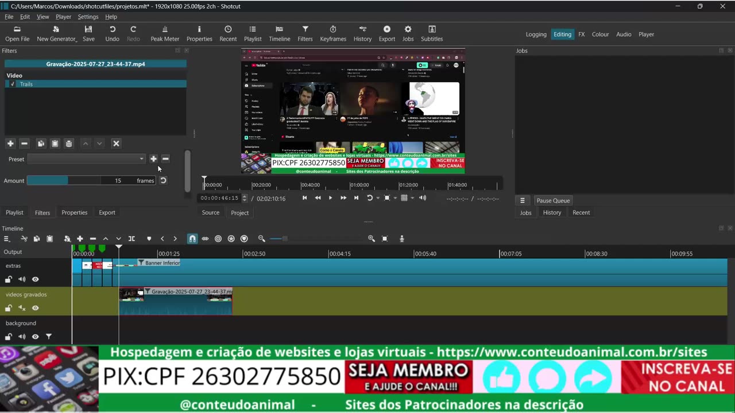Viewport: 735px width, 413px height.
Task: Jump to next timeline marker
Action: coord(175,239)
